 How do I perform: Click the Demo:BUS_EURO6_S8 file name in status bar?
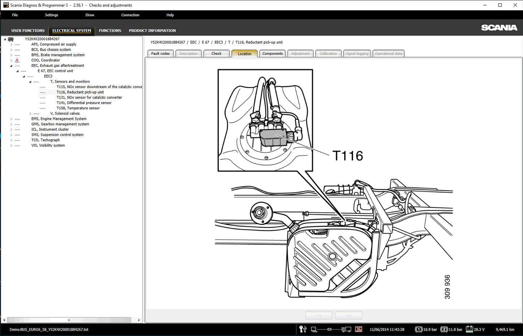(x=49, y=330)
